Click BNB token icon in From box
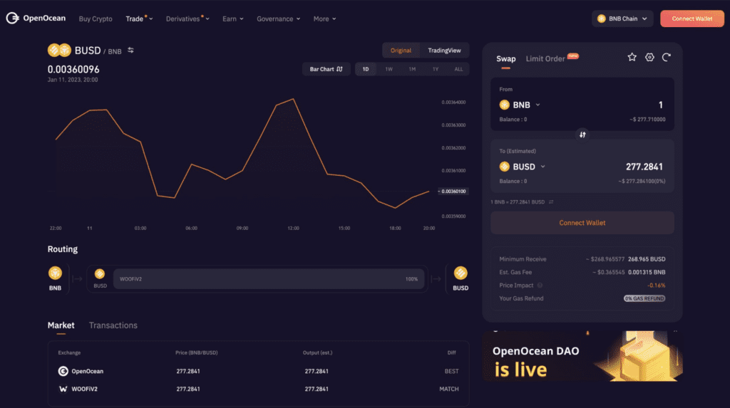The height and width of the screenshot is (408, 730). click(x=504, y=105)
